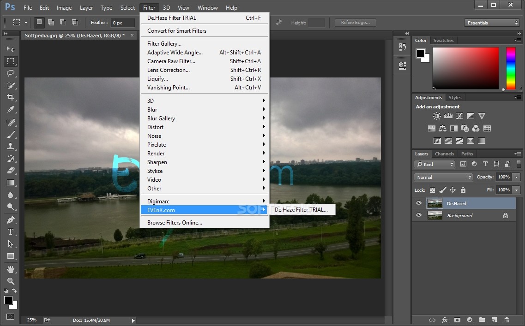Switch to the Swatches tab
Viewport: 525px width, 326px height.
pos(443,41)
